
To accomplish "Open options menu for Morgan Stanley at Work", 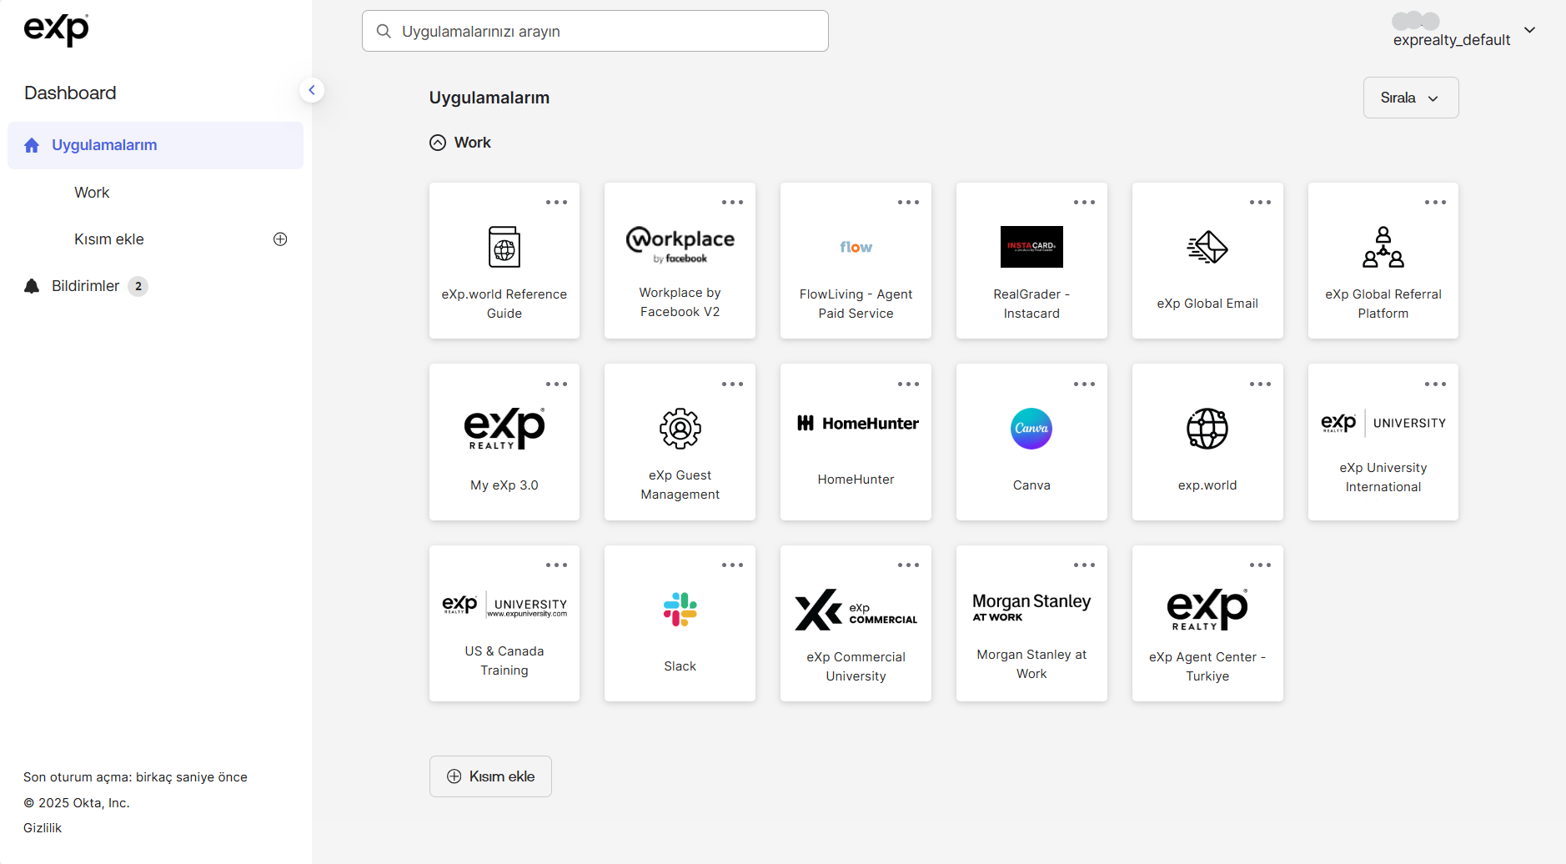I will 1084,565.
